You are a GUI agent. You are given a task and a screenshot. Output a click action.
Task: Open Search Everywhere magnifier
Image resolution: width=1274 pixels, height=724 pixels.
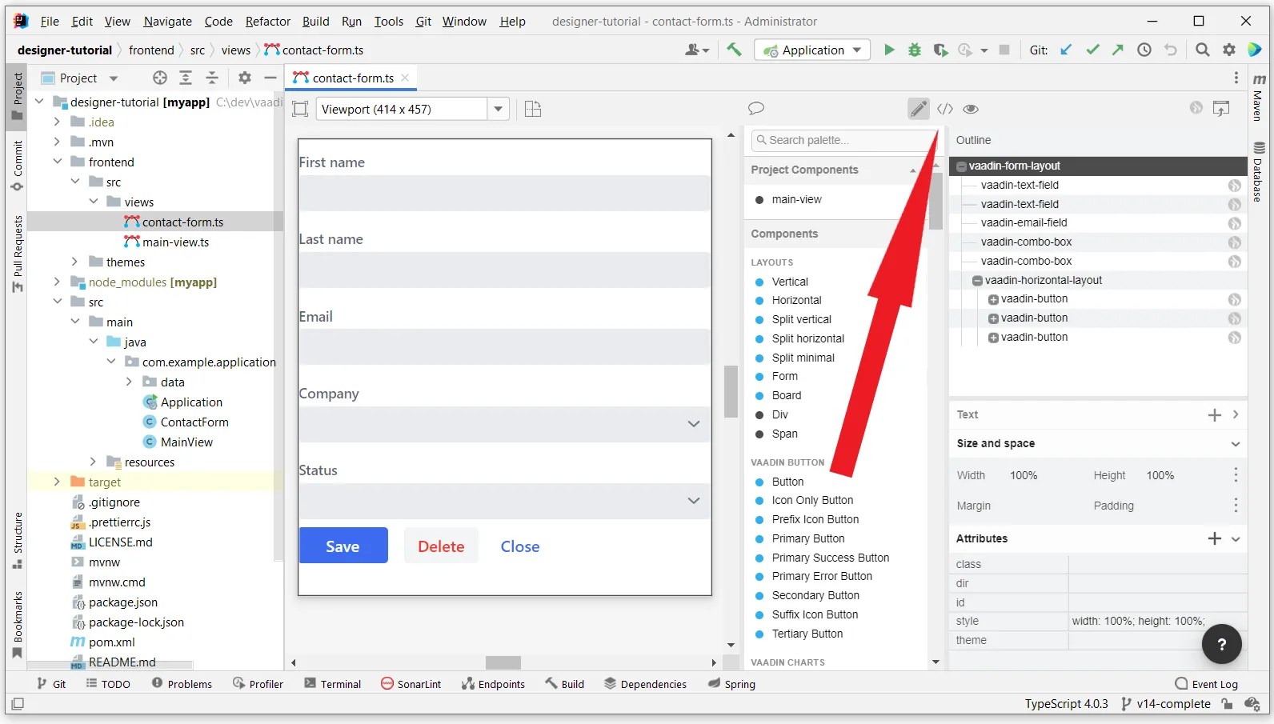[1202, 50]
